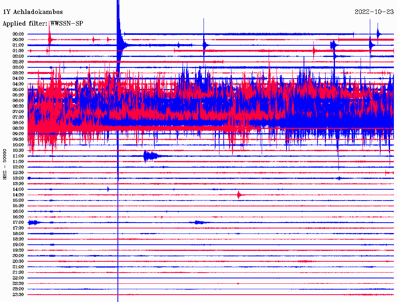Select the 17:30 time label
Screen dimensions: 397x302
tap(18, 228)
